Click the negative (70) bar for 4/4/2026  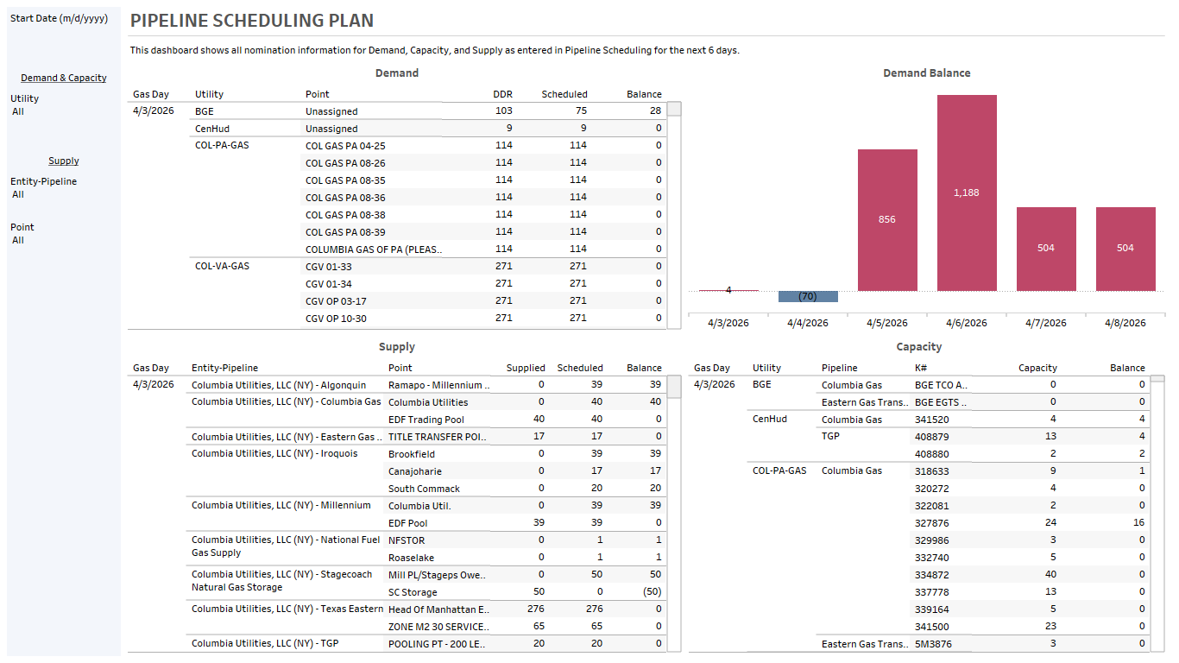(x=808, y=296)
